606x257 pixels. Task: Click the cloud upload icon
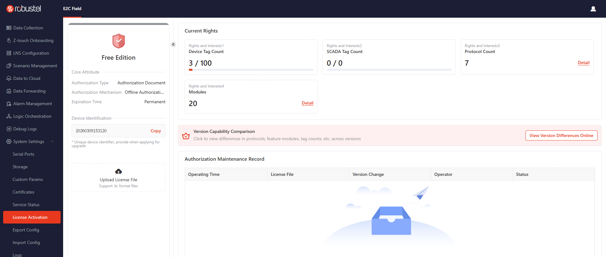click(118, 171)
